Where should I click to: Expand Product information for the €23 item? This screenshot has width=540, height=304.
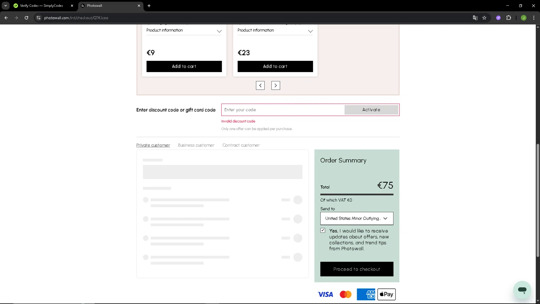[x=275, y=31]
